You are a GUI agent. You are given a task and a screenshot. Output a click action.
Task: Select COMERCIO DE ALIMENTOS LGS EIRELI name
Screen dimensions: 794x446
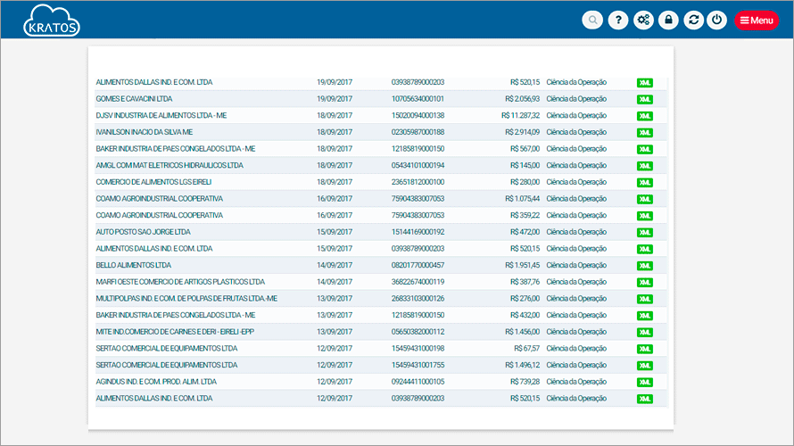pos(154,182)
